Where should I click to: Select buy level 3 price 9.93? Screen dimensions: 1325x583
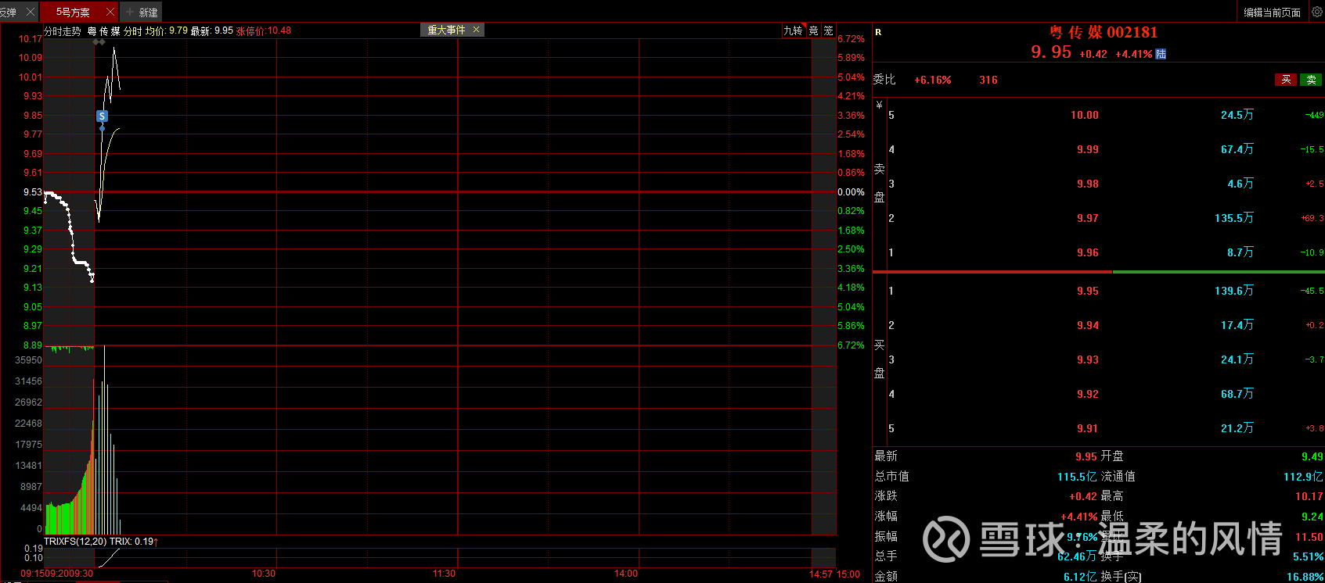(1088, 359)
